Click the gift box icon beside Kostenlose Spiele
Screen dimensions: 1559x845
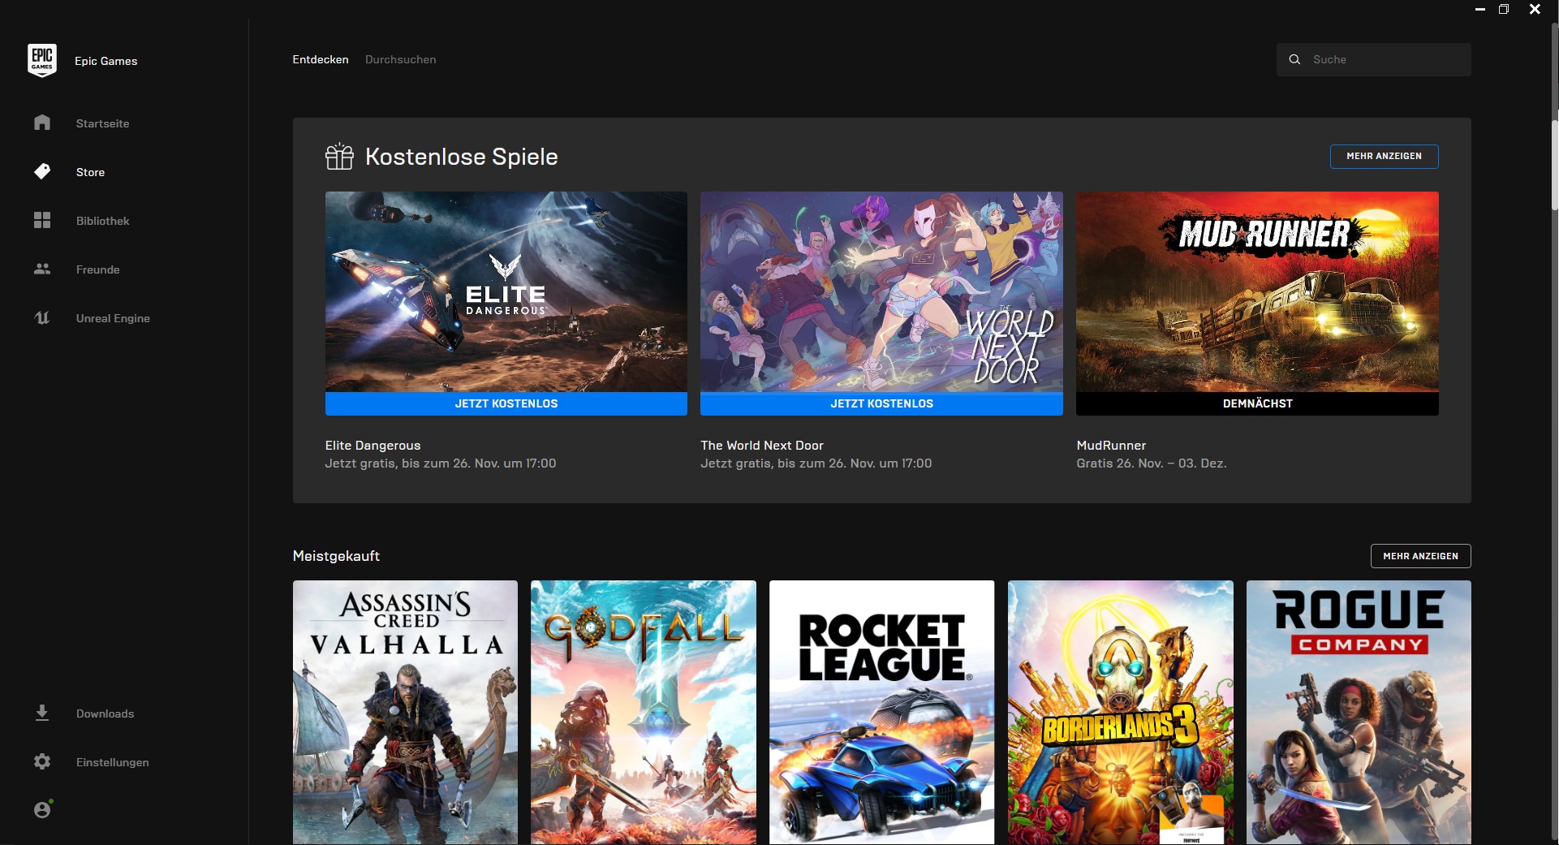pos(339,156)
